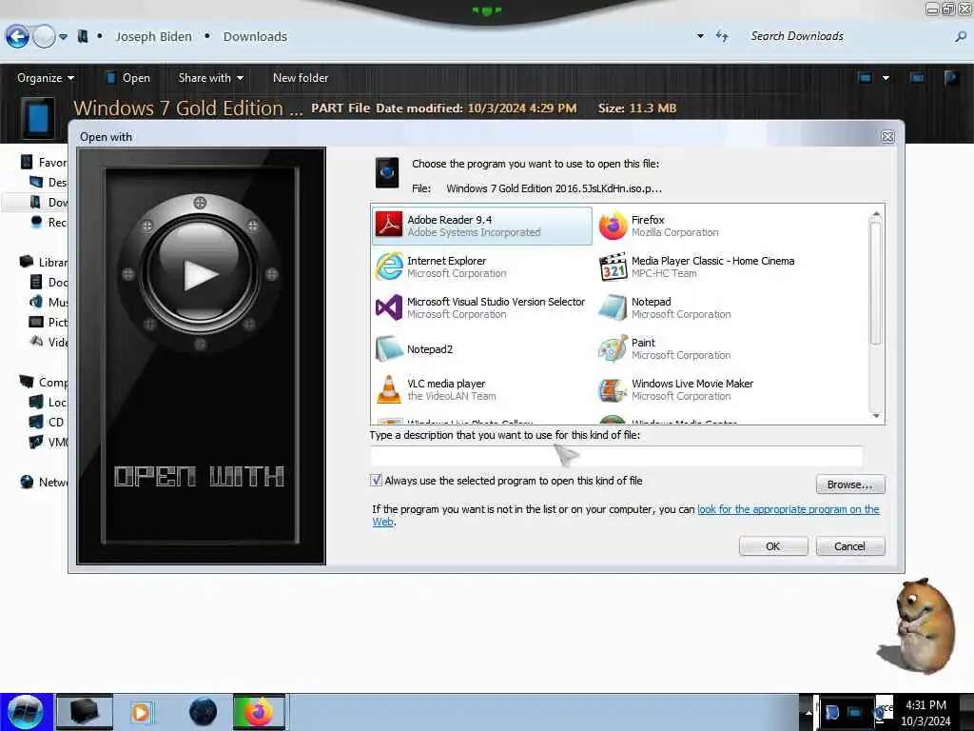Pick the Notepad2 icon
Image resolution: width=974 pixels, height=731 pixels.
click(389, 348)
